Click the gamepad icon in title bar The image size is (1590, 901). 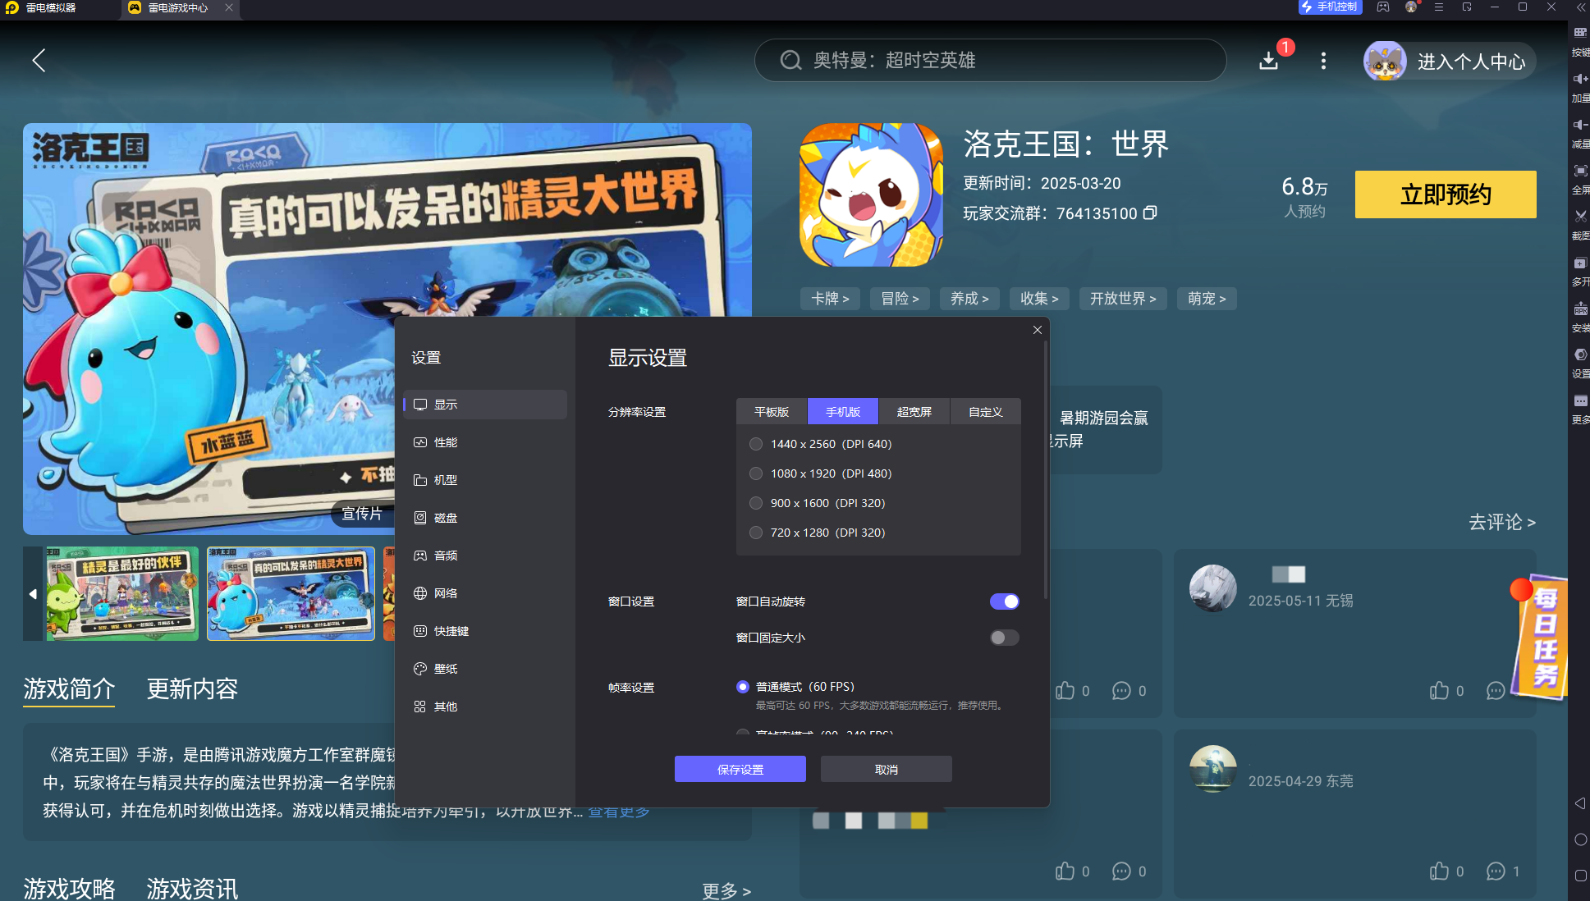(x=1383, y=7)
